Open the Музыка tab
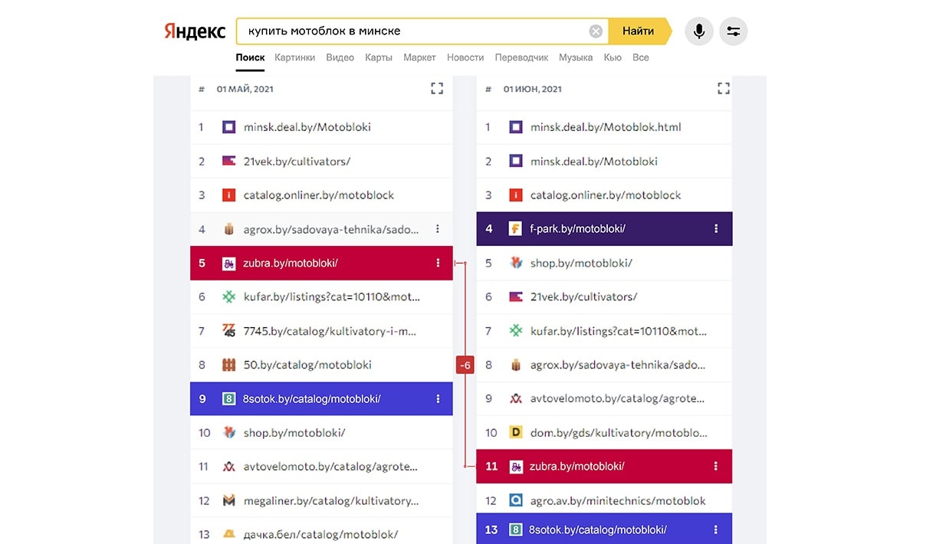Image resolution: width=936 pixels, height=544 pixels. tap(576, 57)
